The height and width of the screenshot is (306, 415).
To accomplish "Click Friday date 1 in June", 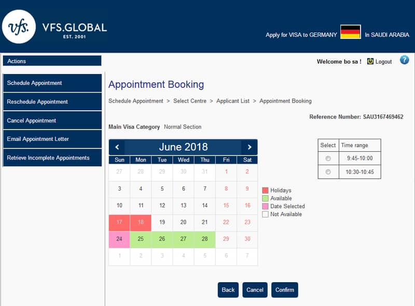I will (x=226, y=172).
